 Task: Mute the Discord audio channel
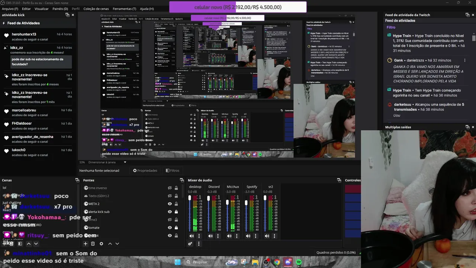[x=210, y=236]
